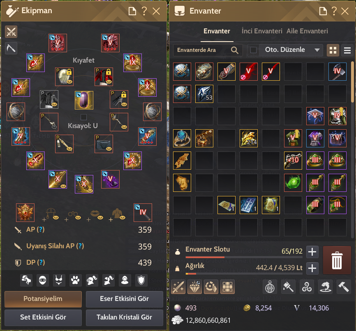Viewport: 356px width, 331px height.
Task: Open the pickaxe life gear icon
Action: click(x=11, y=48)
